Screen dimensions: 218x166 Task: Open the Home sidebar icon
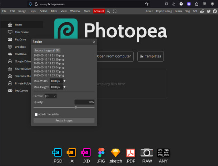tap(10, 25)
